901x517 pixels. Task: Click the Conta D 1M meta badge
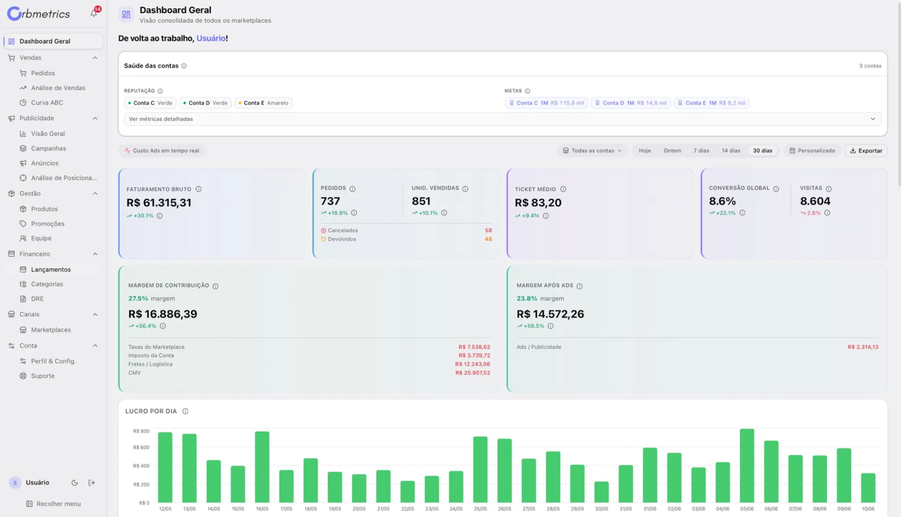click(x=630, y=103)
